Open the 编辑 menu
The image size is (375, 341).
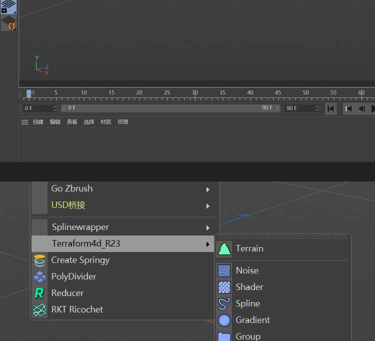click(55, 122)
